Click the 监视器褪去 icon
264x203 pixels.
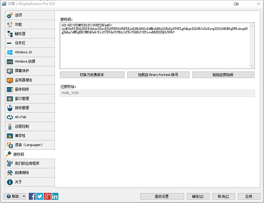tap(10, 80)
